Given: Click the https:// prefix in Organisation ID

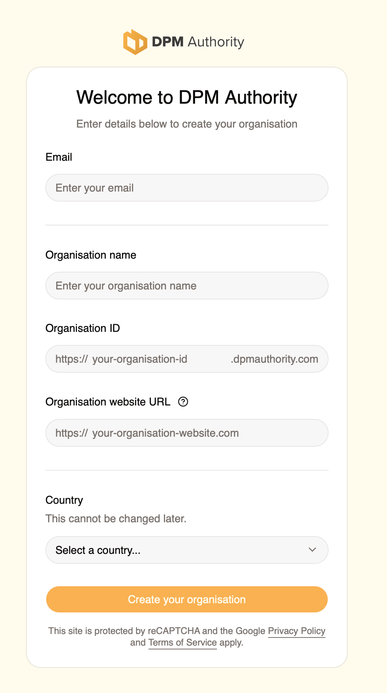Looking at the screenshot, I should click(x=71, y=359).
